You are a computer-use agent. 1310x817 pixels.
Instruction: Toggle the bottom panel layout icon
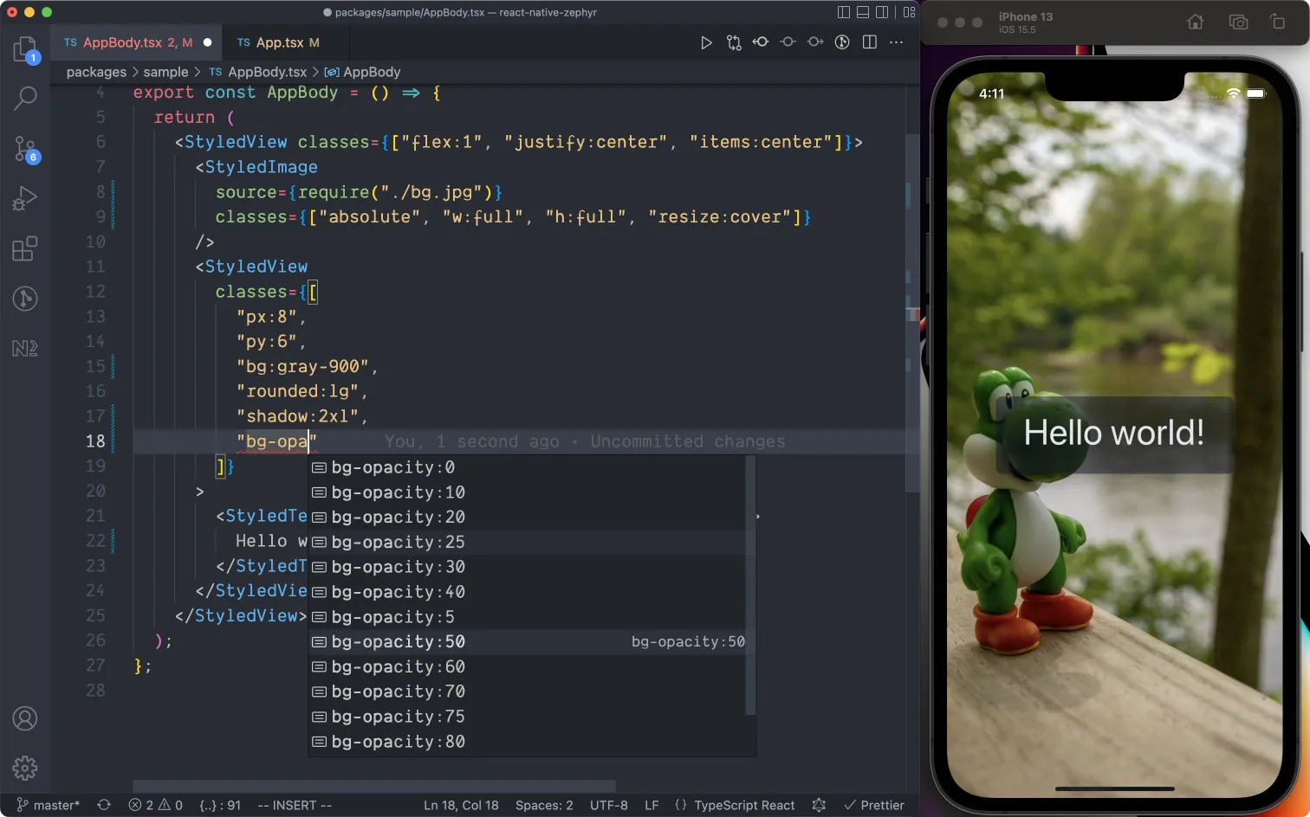point(863,12)
